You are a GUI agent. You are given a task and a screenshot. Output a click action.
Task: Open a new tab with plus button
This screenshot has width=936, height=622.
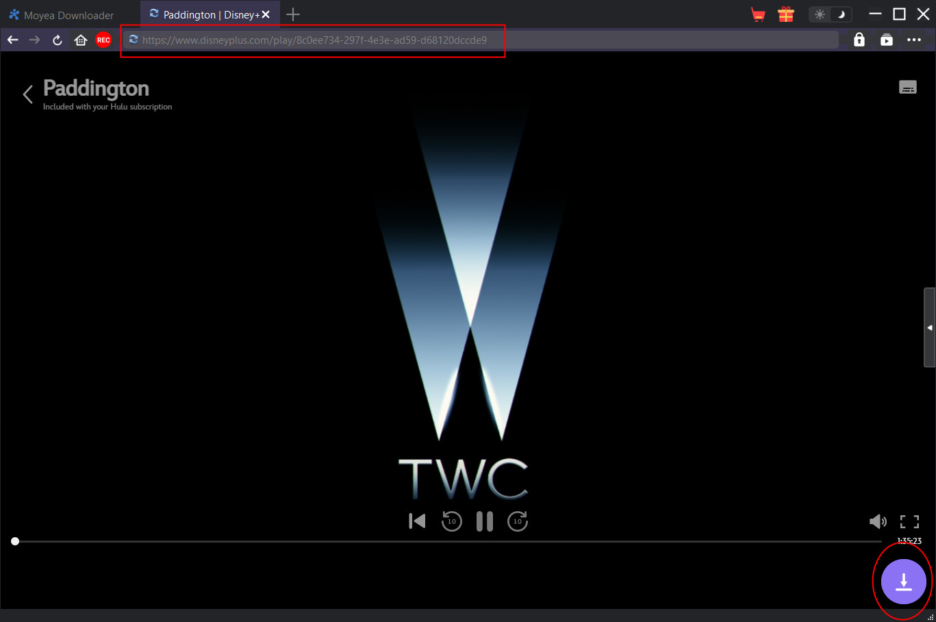293,14
